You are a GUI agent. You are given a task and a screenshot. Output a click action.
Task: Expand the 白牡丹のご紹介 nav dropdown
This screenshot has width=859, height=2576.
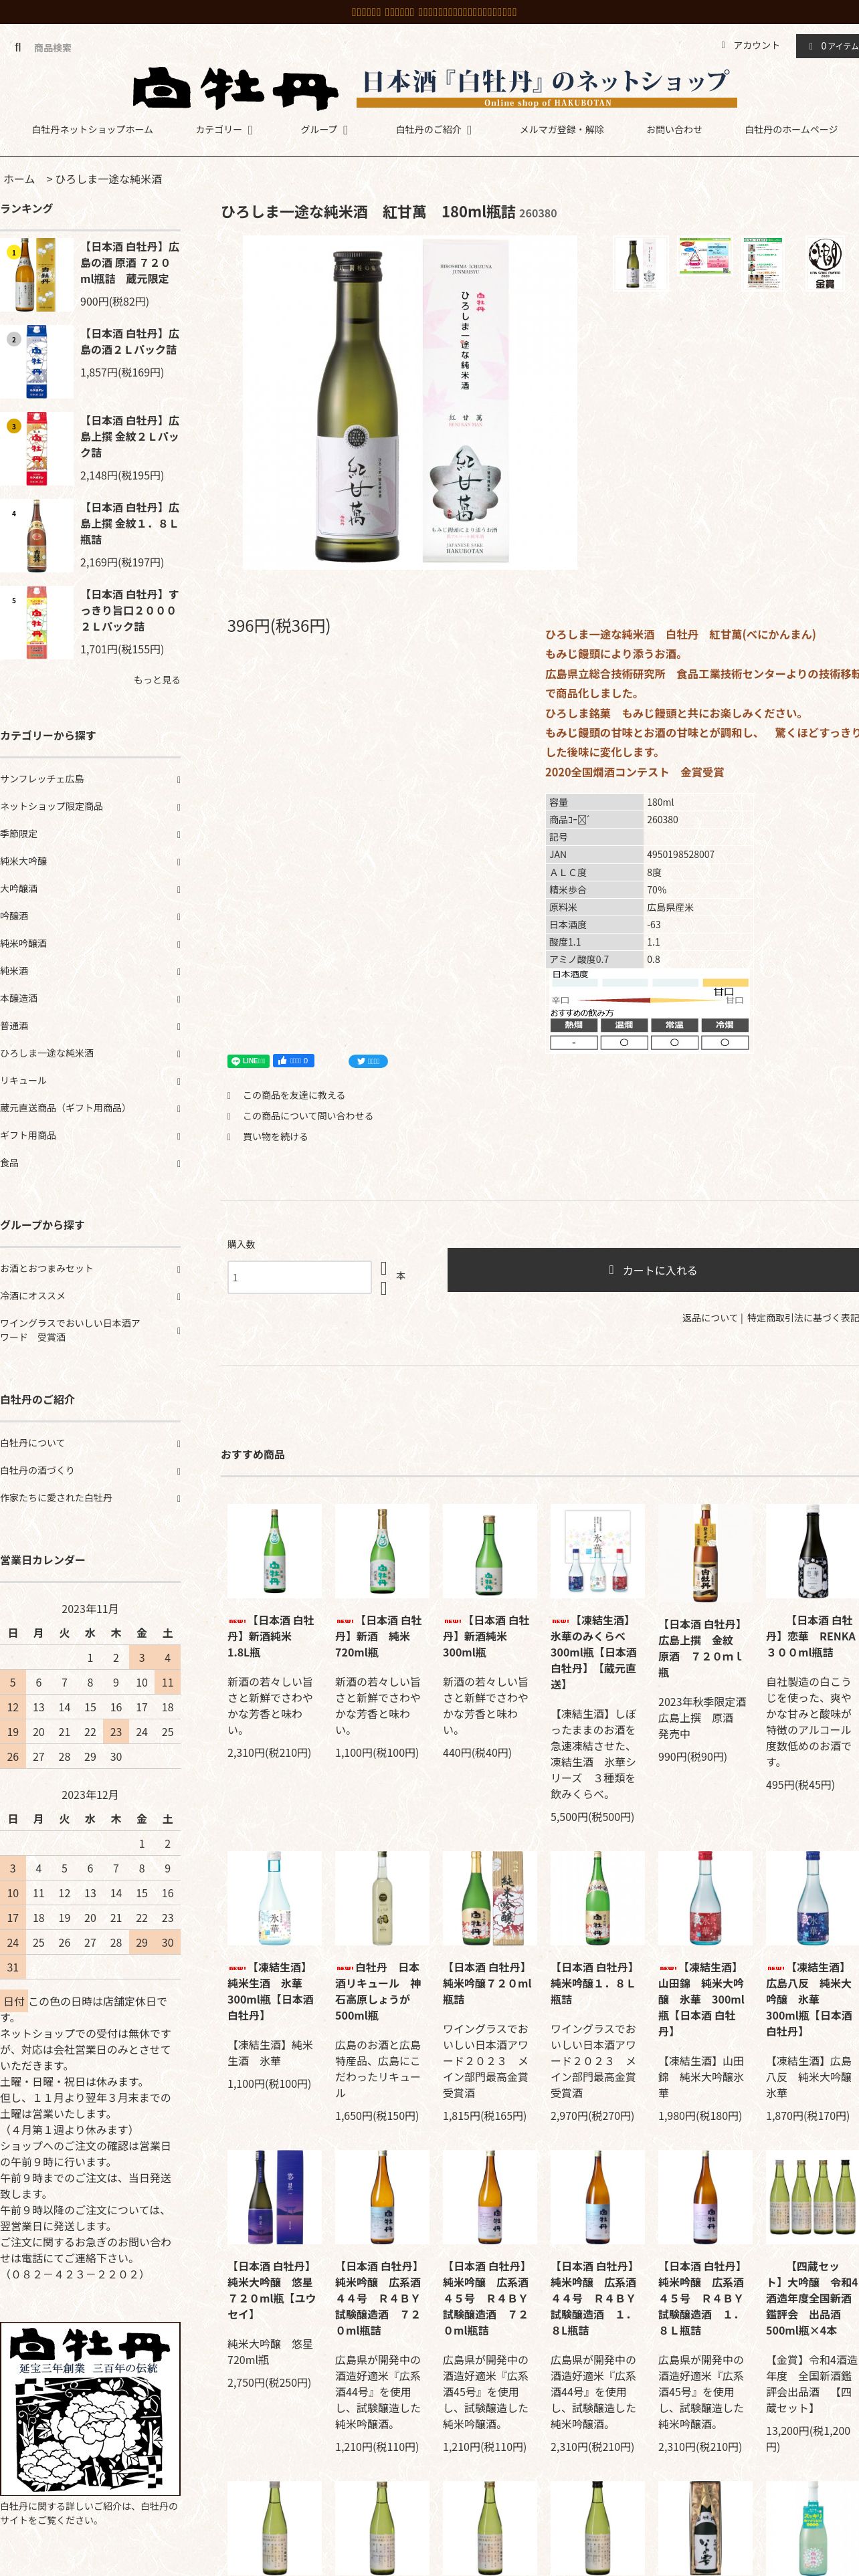pyautogui.click(x=433, y=129)
